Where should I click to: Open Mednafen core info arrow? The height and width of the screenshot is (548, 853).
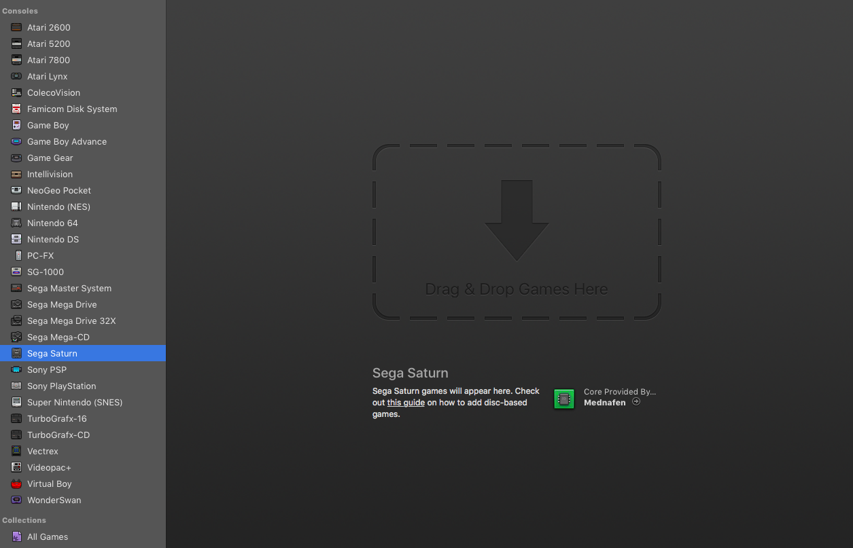636,401
